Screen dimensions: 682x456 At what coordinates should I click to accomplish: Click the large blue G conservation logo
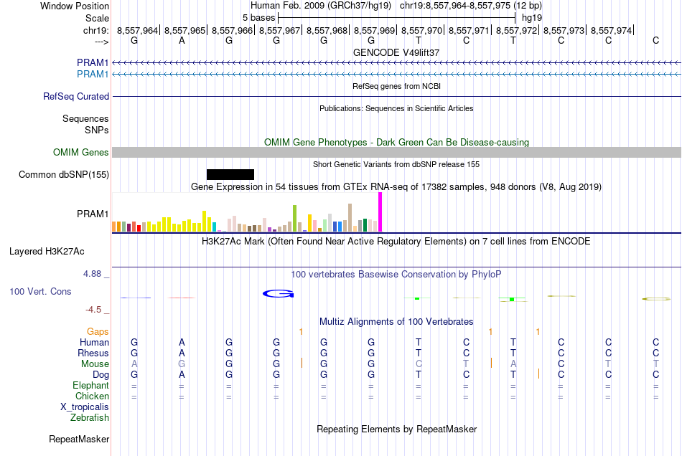pyautogui.click(x=279, y=294)
